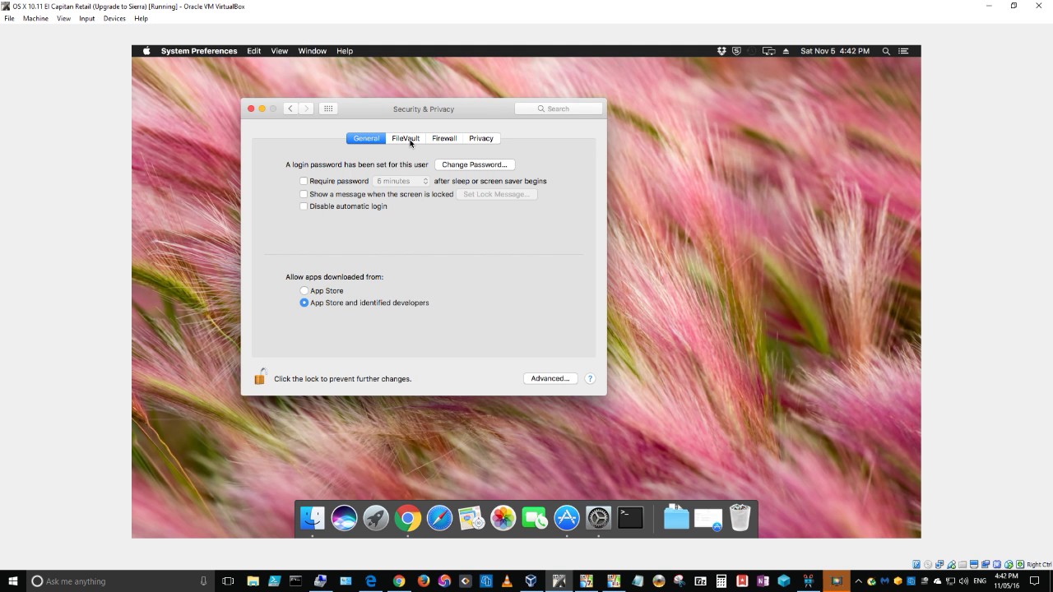Open the Trash in the Dock
1053x592 pixels.
tap(740, 518)
